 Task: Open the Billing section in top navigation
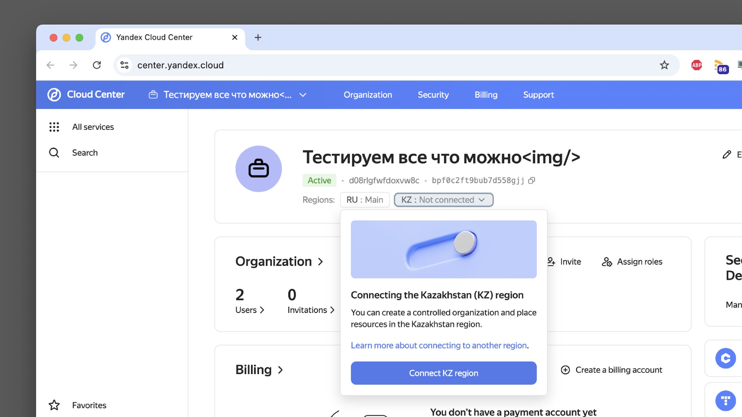(486, 95)
